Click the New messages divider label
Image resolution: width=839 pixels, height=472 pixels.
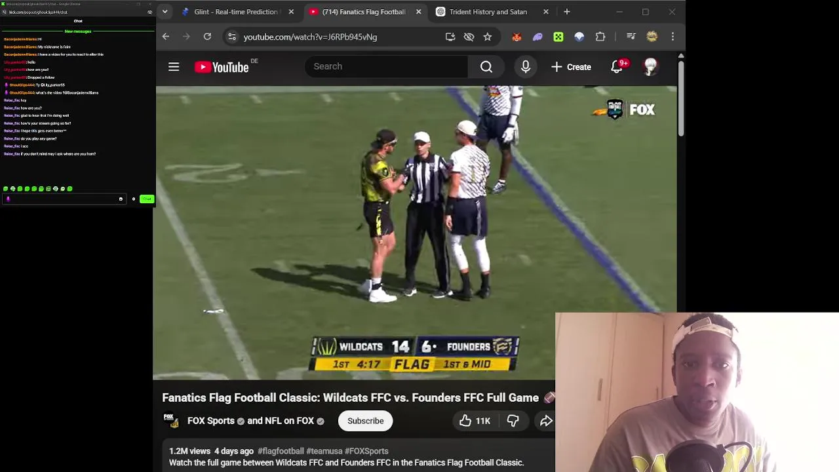(78, 31)
